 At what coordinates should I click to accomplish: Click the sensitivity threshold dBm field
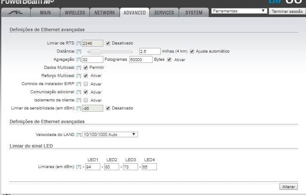coord(93,108)
